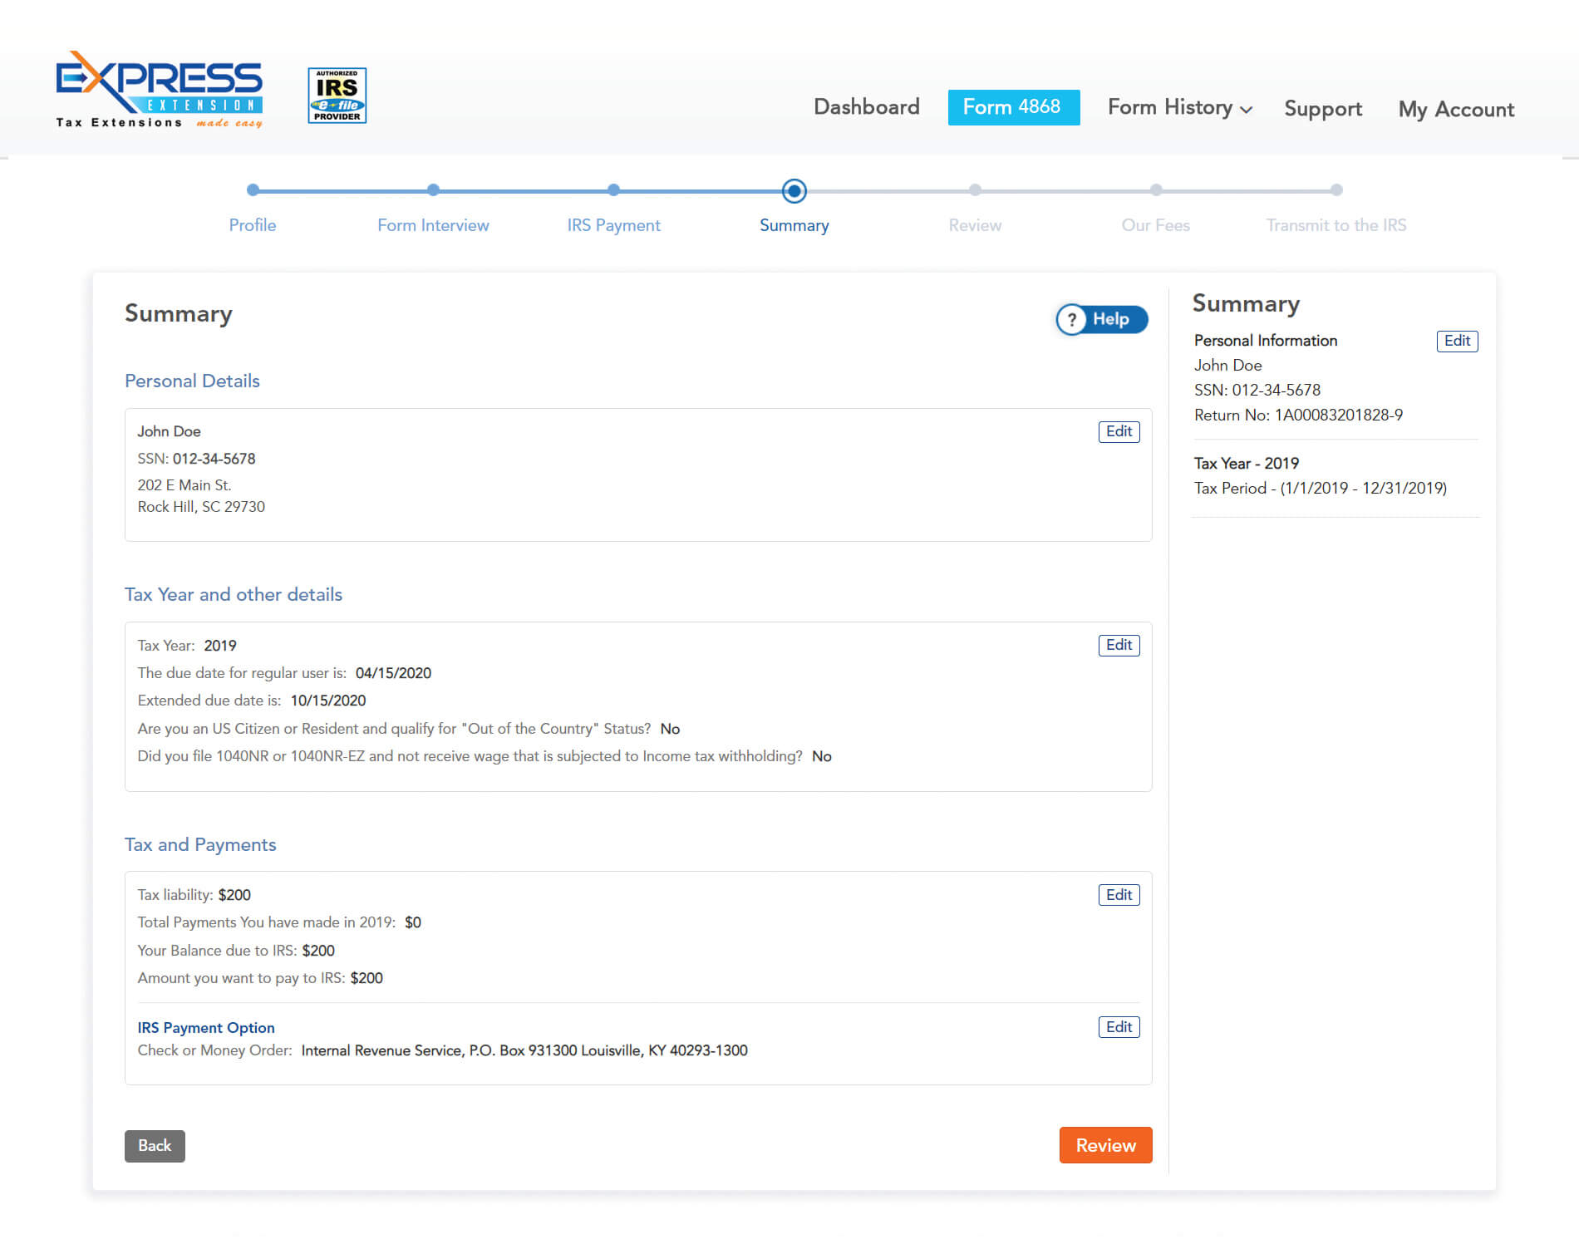
Task: Go to Form Interview step
Action: click(433, 190)
